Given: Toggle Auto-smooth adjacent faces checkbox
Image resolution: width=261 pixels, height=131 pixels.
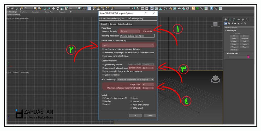Looking at the screenshot, I should [x=103, y=68].
